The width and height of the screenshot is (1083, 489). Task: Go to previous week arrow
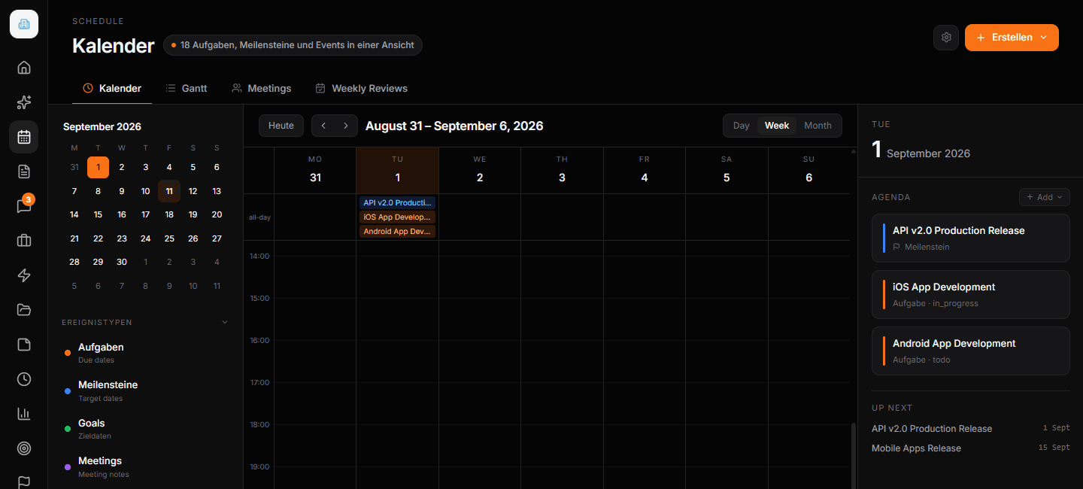[323, 126]
